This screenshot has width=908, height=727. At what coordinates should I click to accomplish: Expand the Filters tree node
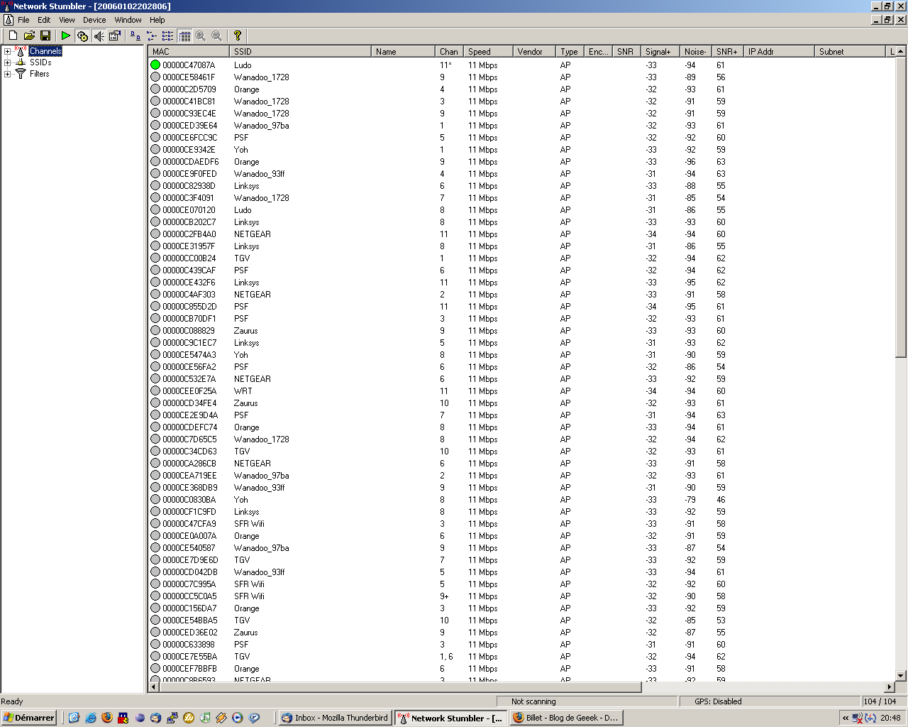(x=7, y=74)
